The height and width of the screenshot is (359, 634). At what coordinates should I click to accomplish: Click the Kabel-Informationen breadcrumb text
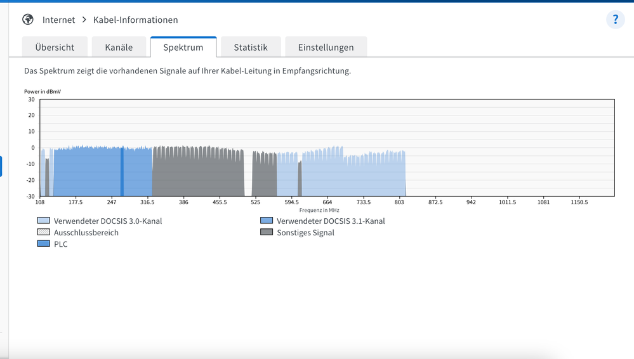(x=135, y=20)
